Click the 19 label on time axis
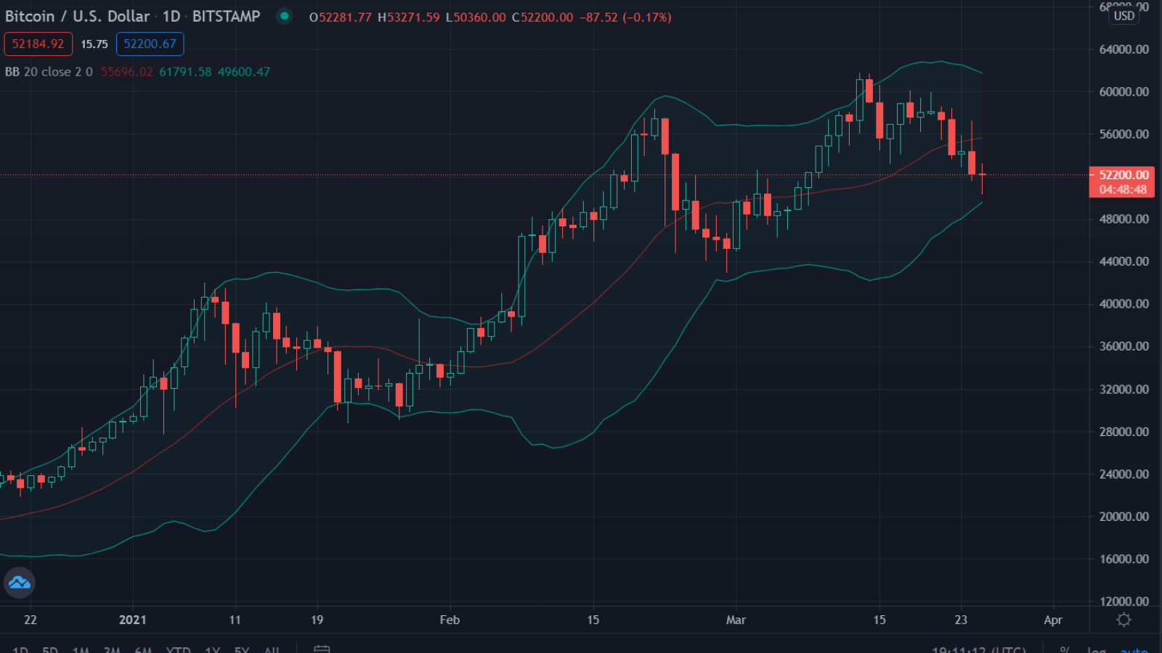Viewport: 1162px width, 653px height. tap(317, 620)
